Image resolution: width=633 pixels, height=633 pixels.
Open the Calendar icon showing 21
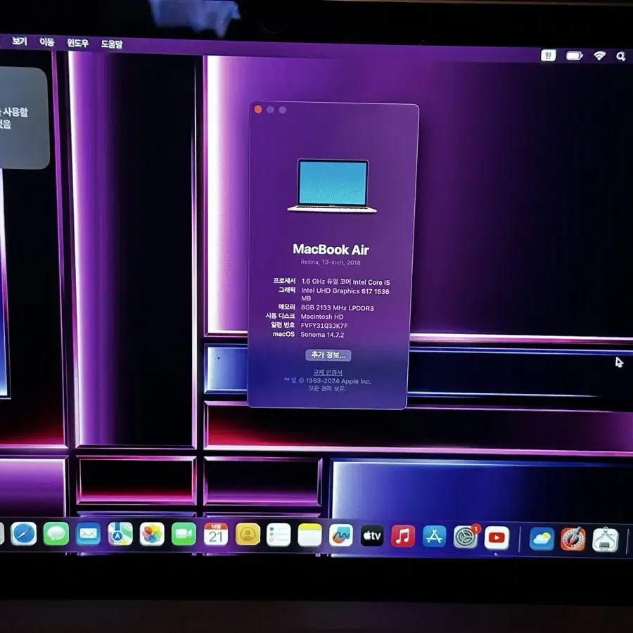[216, 535]
